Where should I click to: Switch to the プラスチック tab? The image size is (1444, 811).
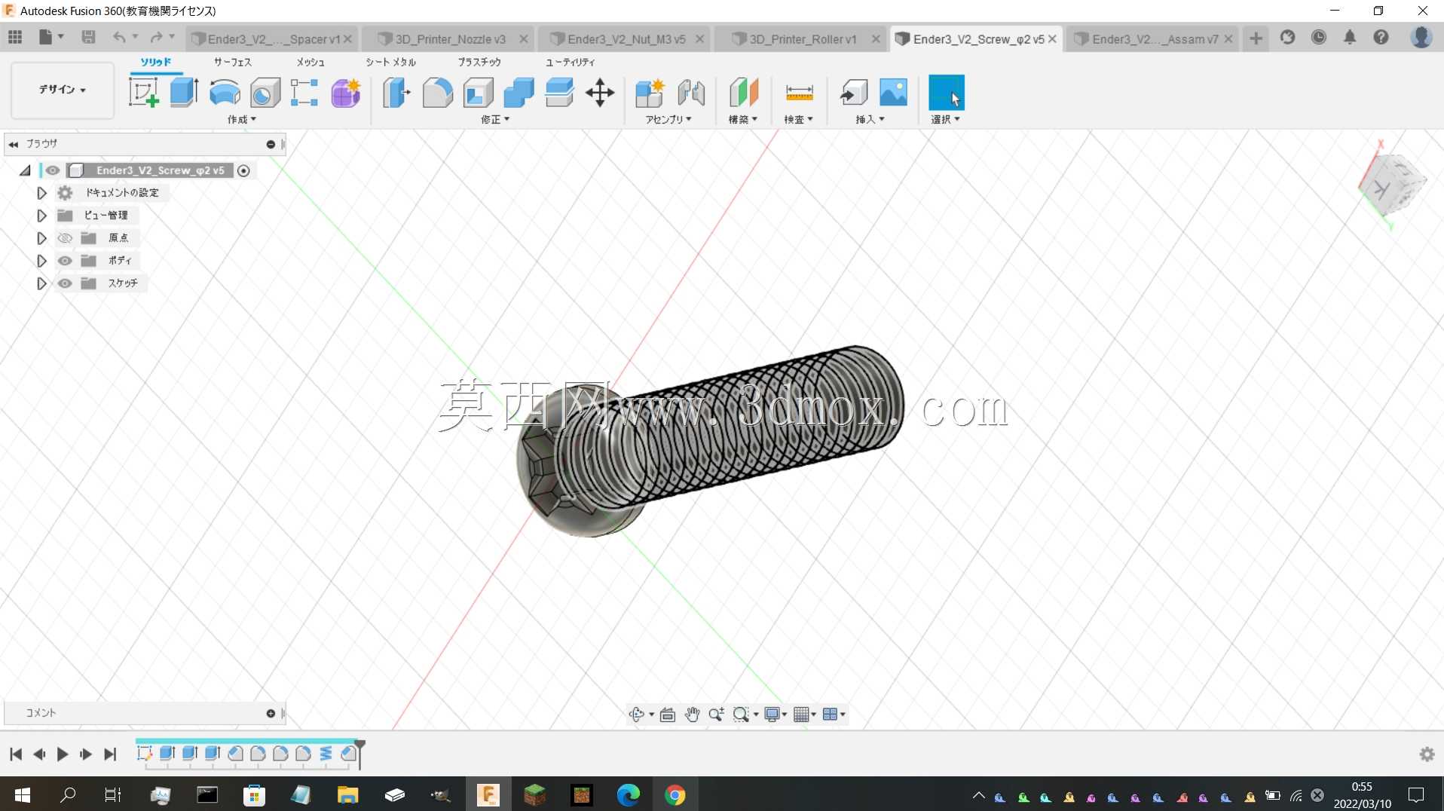tap(479, 62)
